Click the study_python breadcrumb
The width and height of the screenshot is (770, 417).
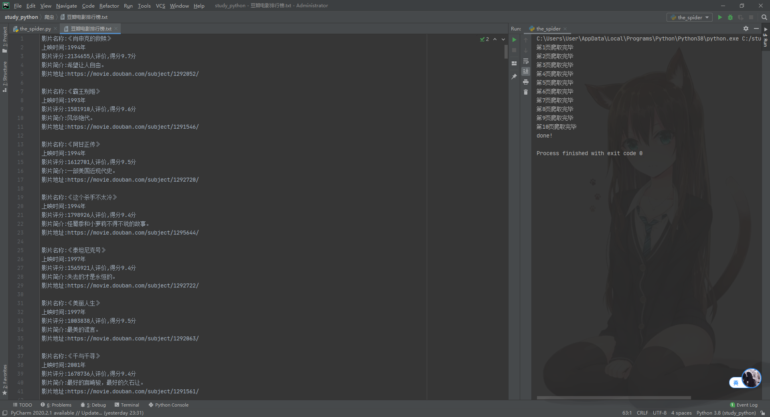coord(21,17)
